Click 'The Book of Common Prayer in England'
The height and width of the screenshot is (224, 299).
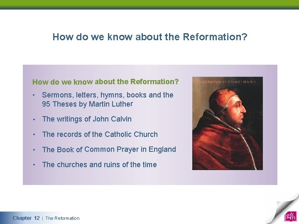[109, 149]
